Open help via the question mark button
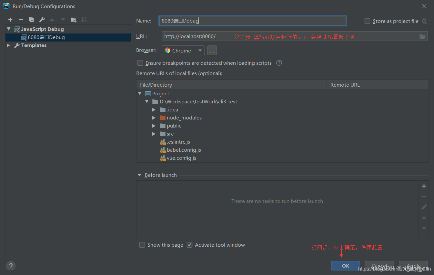This screenshot has width=434, height=275. click(11, 266)
